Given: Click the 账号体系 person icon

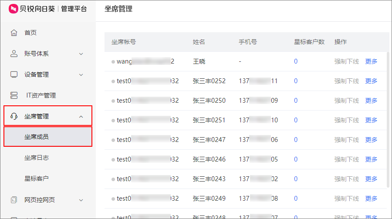Looking at the screenshot, I should [14, 54].
